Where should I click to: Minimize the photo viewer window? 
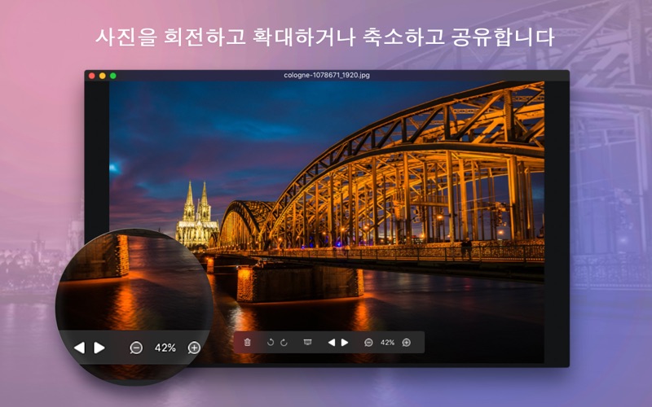[103, 76]
